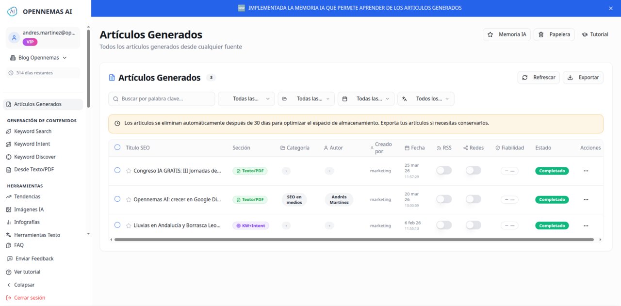This screenshot has height=306, width=621.
Task: Click the search by keyword input field
Action: 161,98
